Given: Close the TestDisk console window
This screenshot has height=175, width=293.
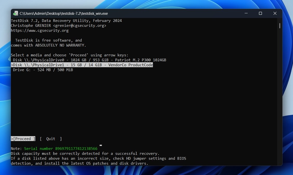Looking at the screenshot, I should (275, 13).
